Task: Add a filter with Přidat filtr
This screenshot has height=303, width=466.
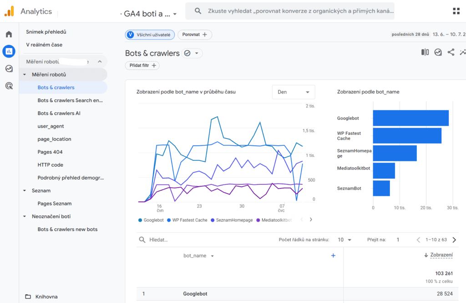Action: 141,65
